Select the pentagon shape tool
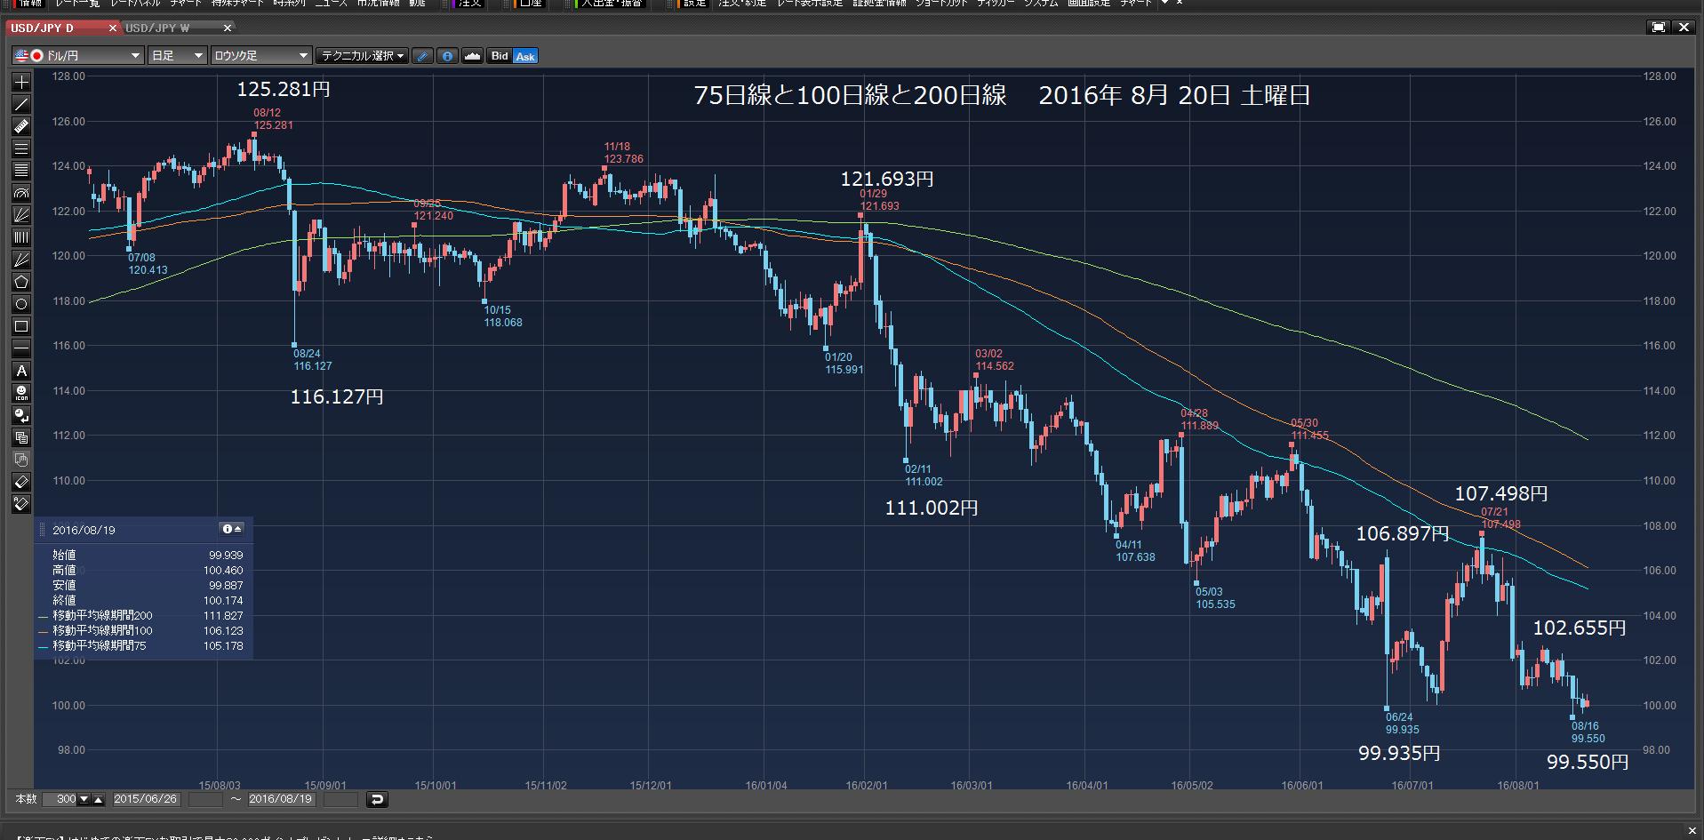 (21, 282)
